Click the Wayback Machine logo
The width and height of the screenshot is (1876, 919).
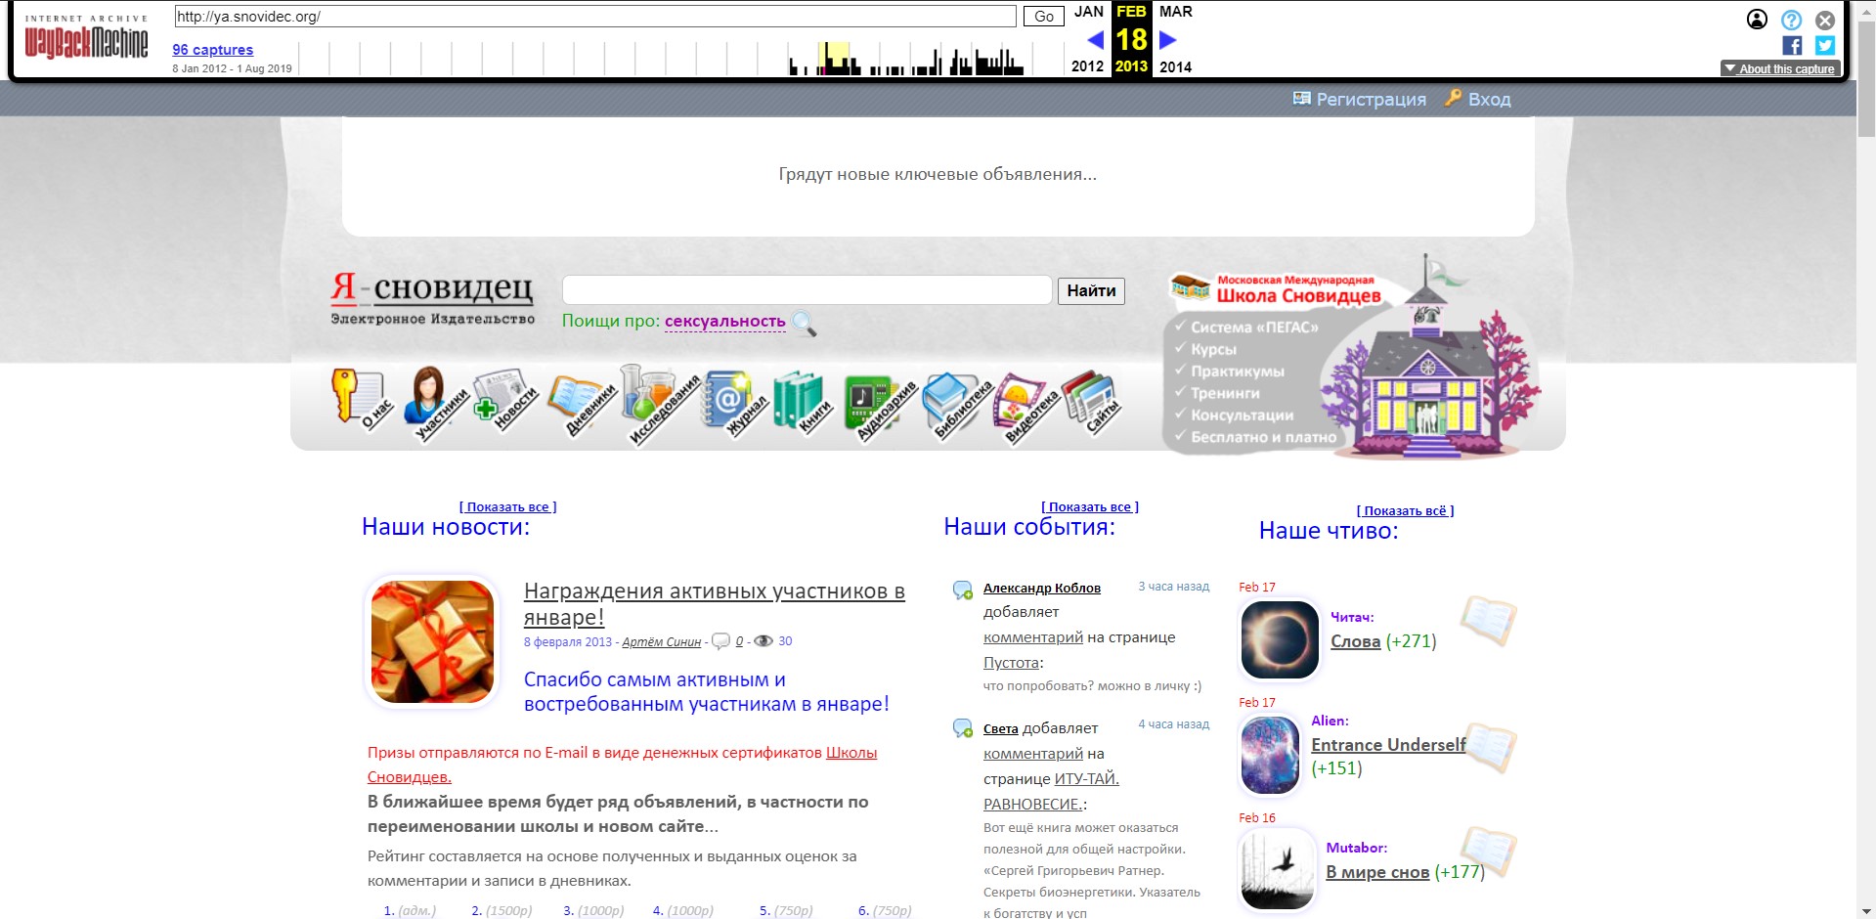[x=86, y=39]
